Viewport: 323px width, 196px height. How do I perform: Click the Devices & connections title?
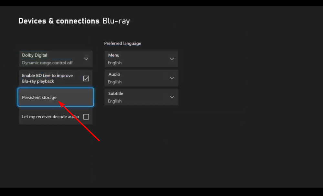coord(59,21)
